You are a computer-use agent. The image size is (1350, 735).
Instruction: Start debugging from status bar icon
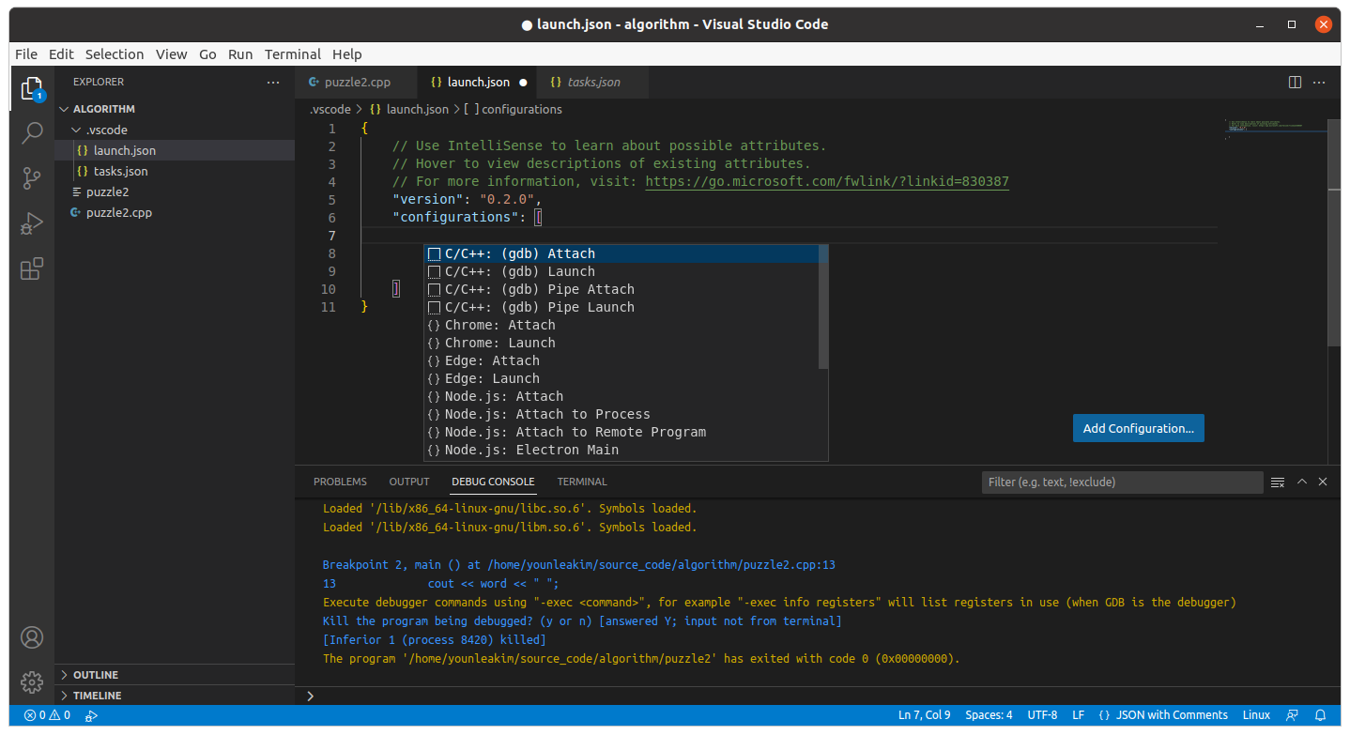[91, 715]
